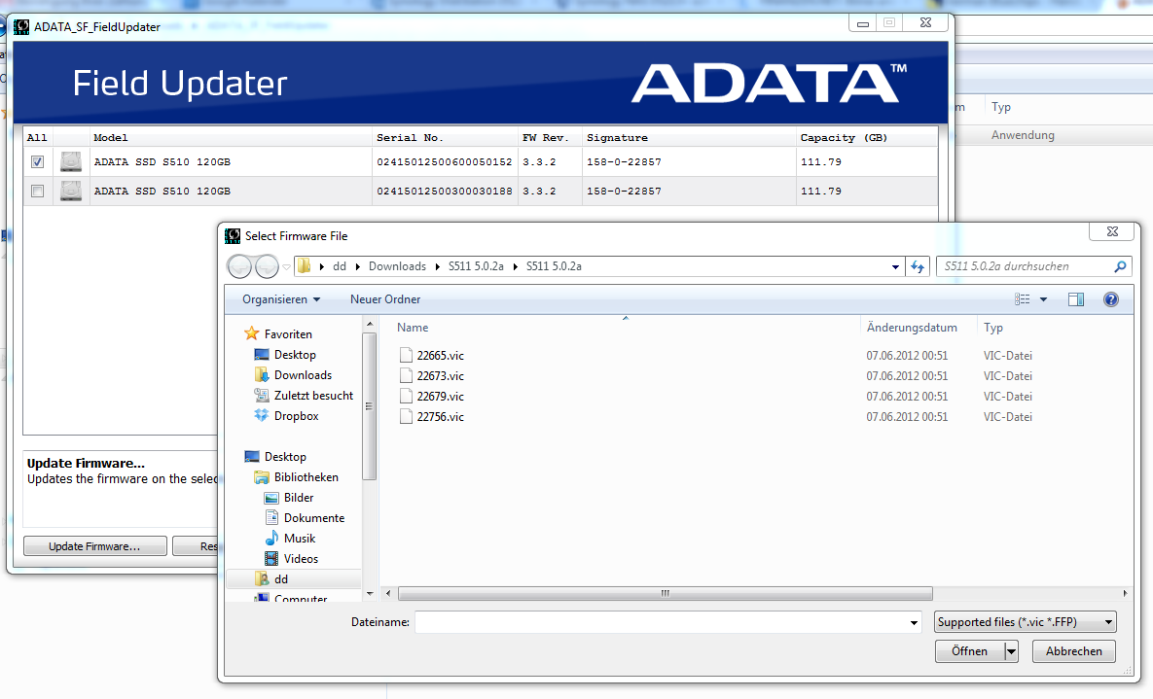Open the address bar history dropdown

(x=895, y=266)
